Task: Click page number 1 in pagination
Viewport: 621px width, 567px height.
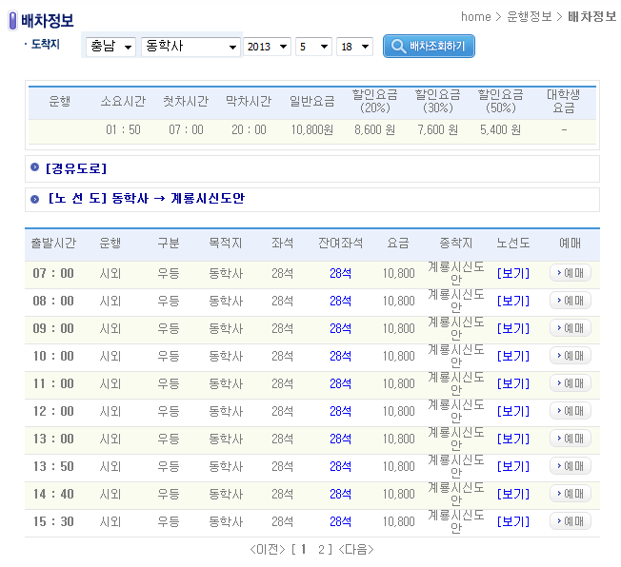Action: click(304, 549)
